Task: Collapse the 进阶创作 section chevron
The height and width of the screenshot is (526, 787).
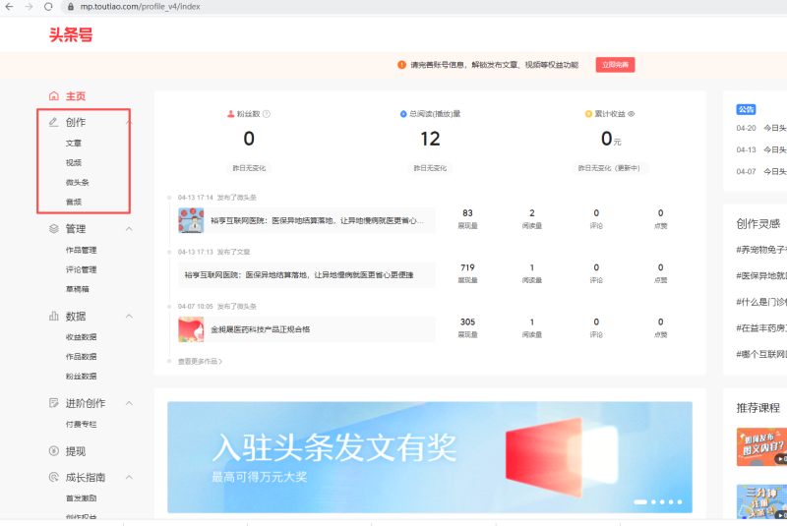Action: 129,403
